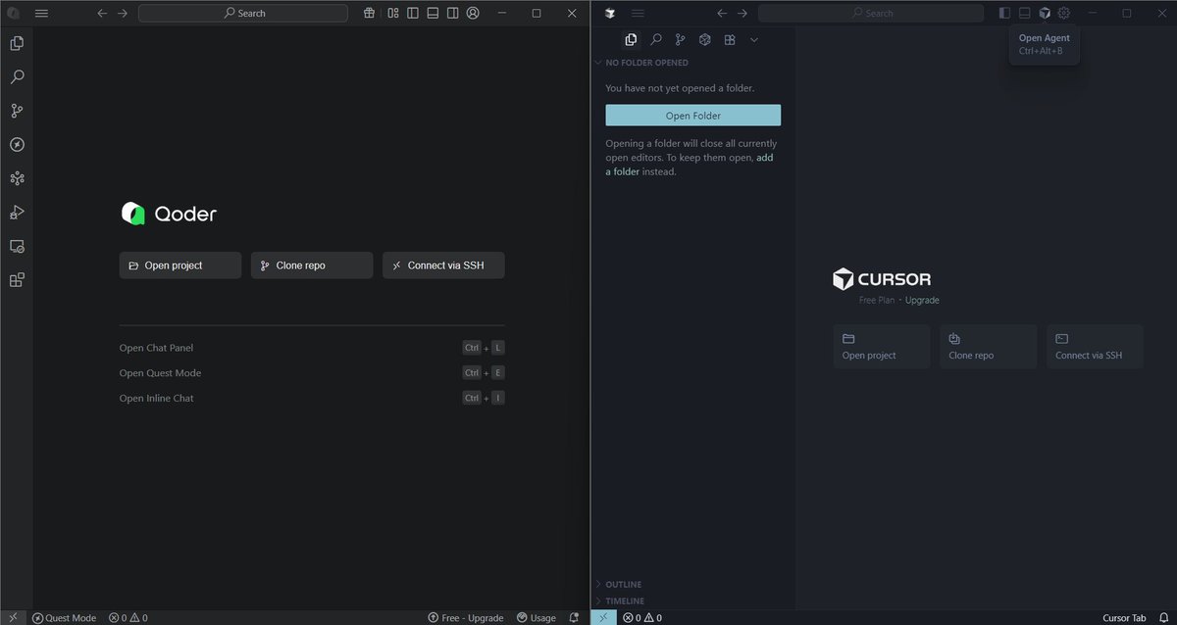This screenshot has height=625, width=1177.
Task: Click the Connect via SSH card in Cursor
Action: (x=1095, y=347)
